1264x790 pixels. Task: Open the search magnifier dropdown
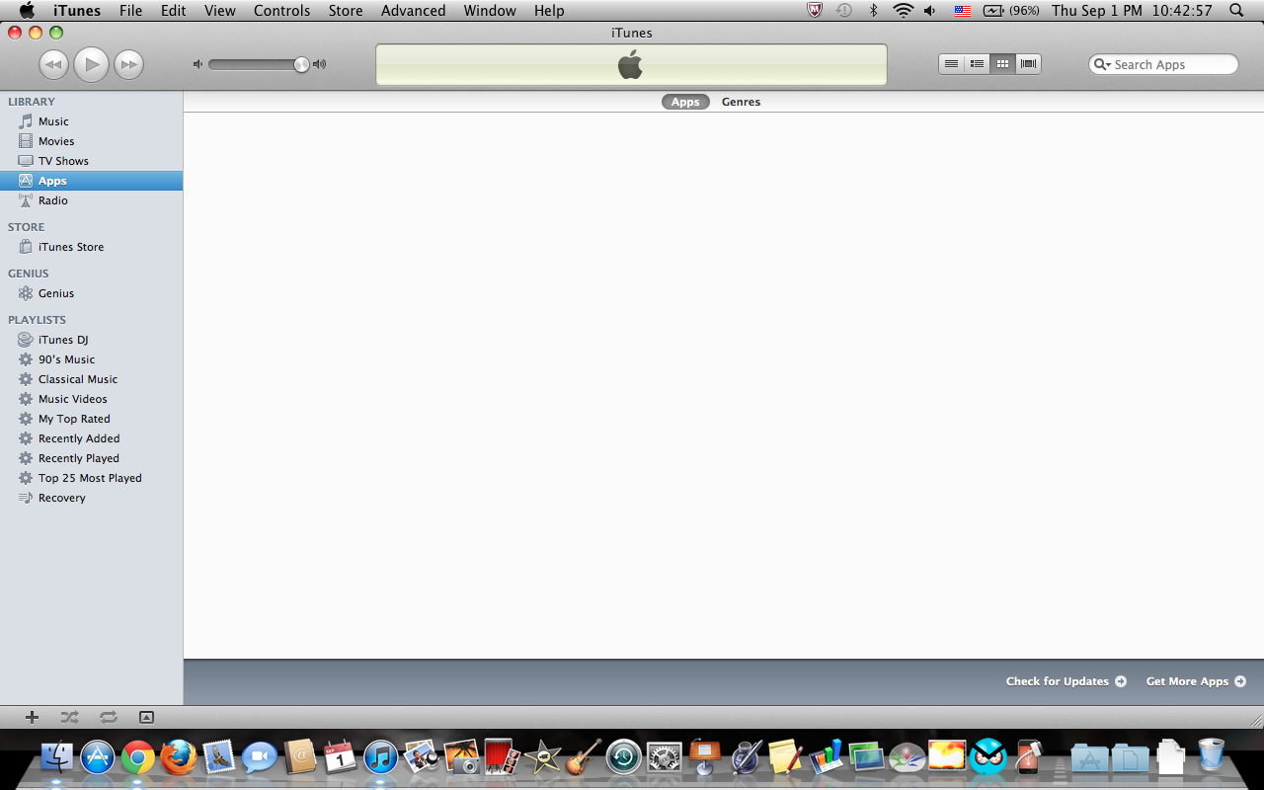point(1102,64)
